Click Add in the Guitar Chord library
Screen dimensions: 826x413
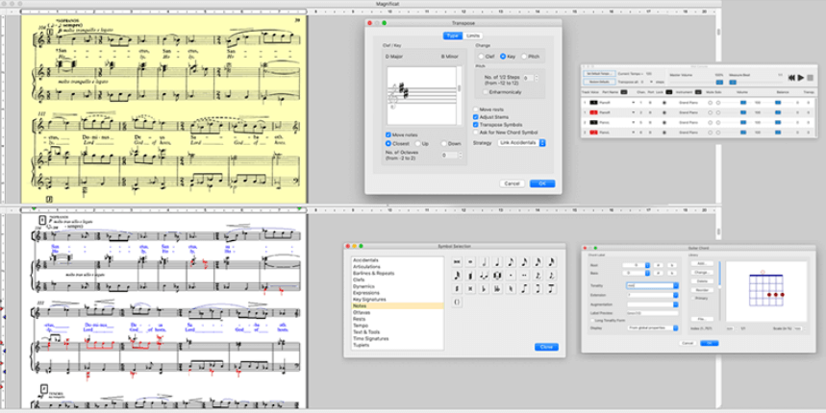coord(702,263)
